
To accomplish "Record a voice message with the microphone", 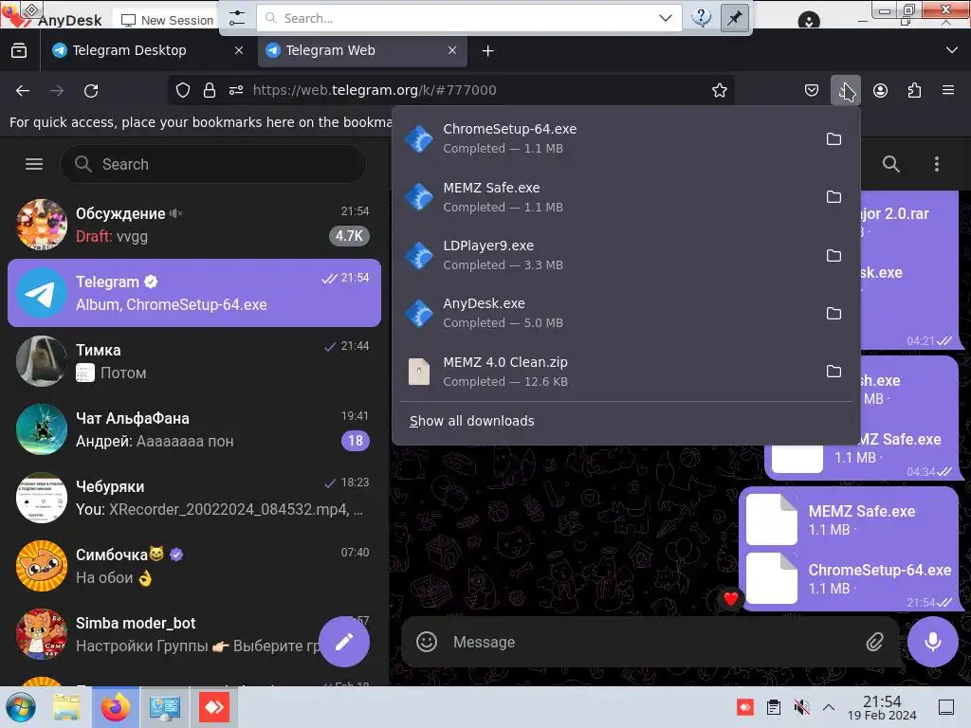I will tap(933, 642).
